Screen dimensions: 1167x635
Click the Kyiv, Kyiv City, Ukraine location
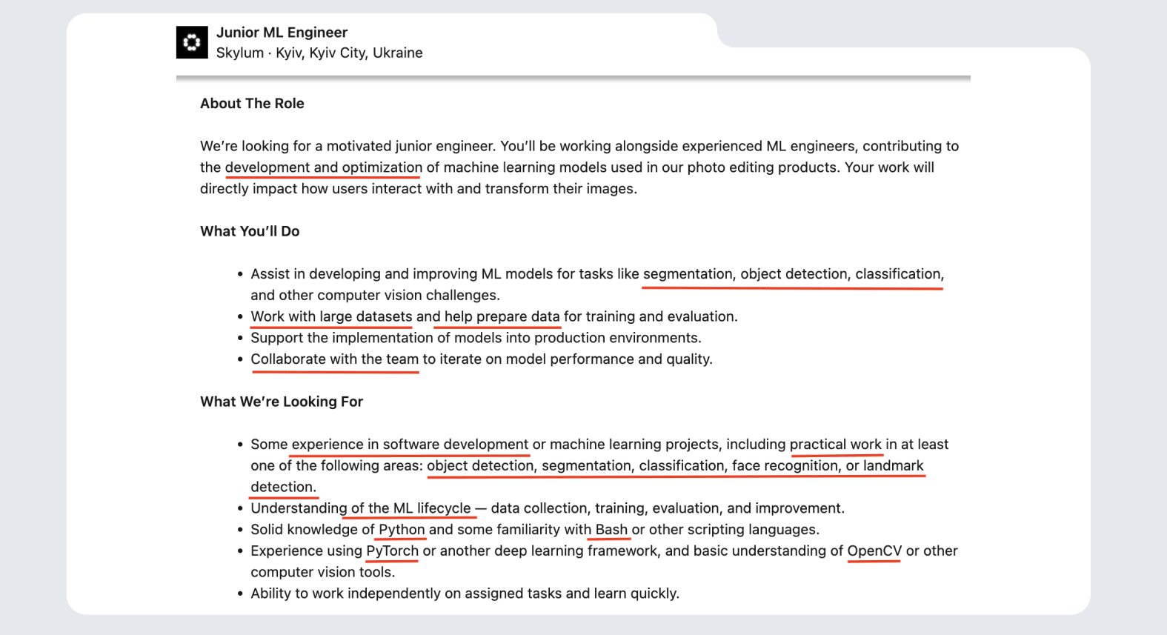349,53
